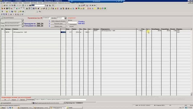Click the binoculars Find icon

click(30, 5)
